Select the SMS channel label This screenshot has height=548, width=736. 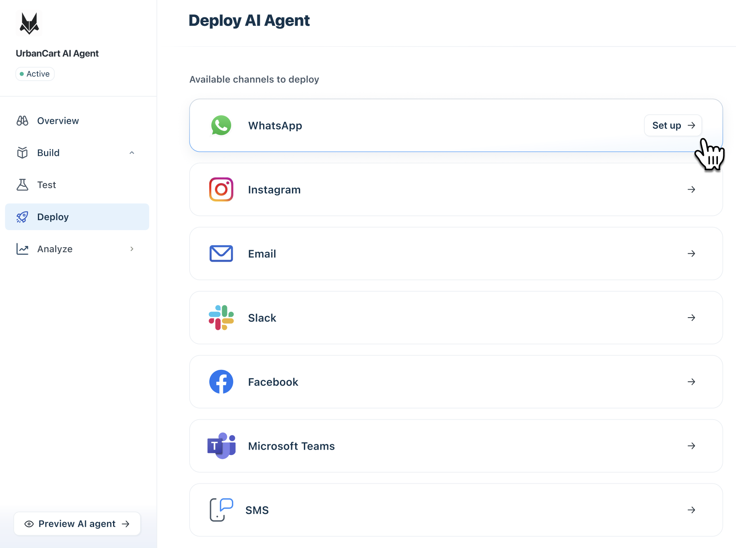257,510
